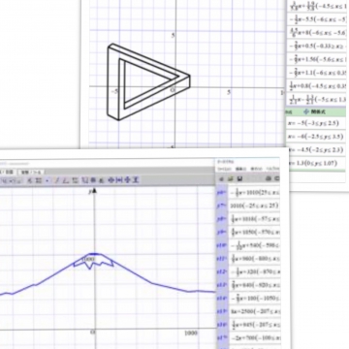The image size is (349, 349).
Task: Select the relation x=-5(-3≤y≤2.5)
Action: click(315, 123)
